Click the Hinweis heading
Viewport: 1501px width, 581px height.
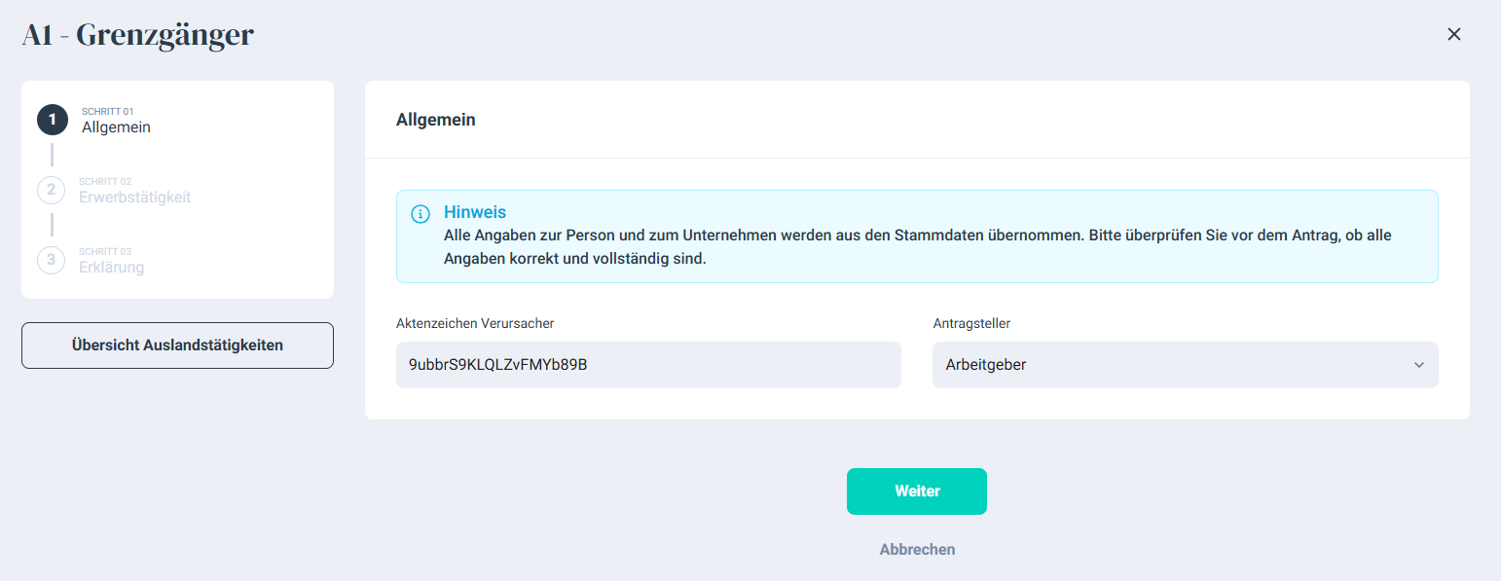click(475, 212)
